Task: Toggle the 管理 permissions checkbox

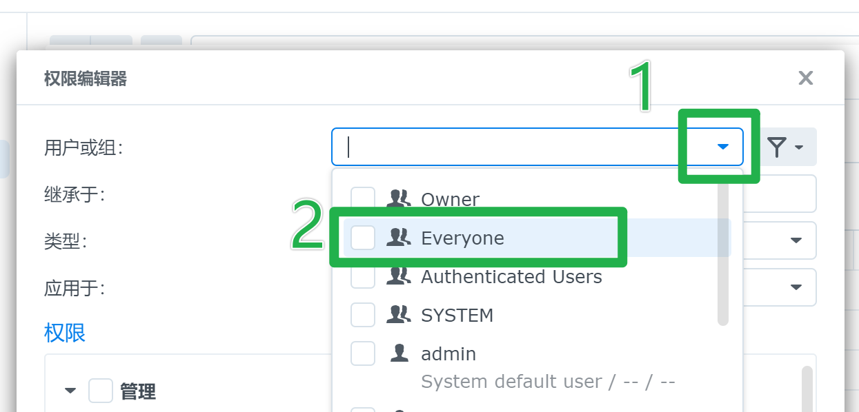Action: tap(101, 391)
